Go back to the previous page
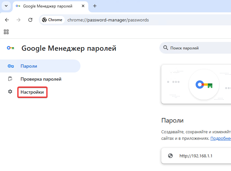Image resolution: width=231 pixels, height=171 pixels. [x=7, y=20]
